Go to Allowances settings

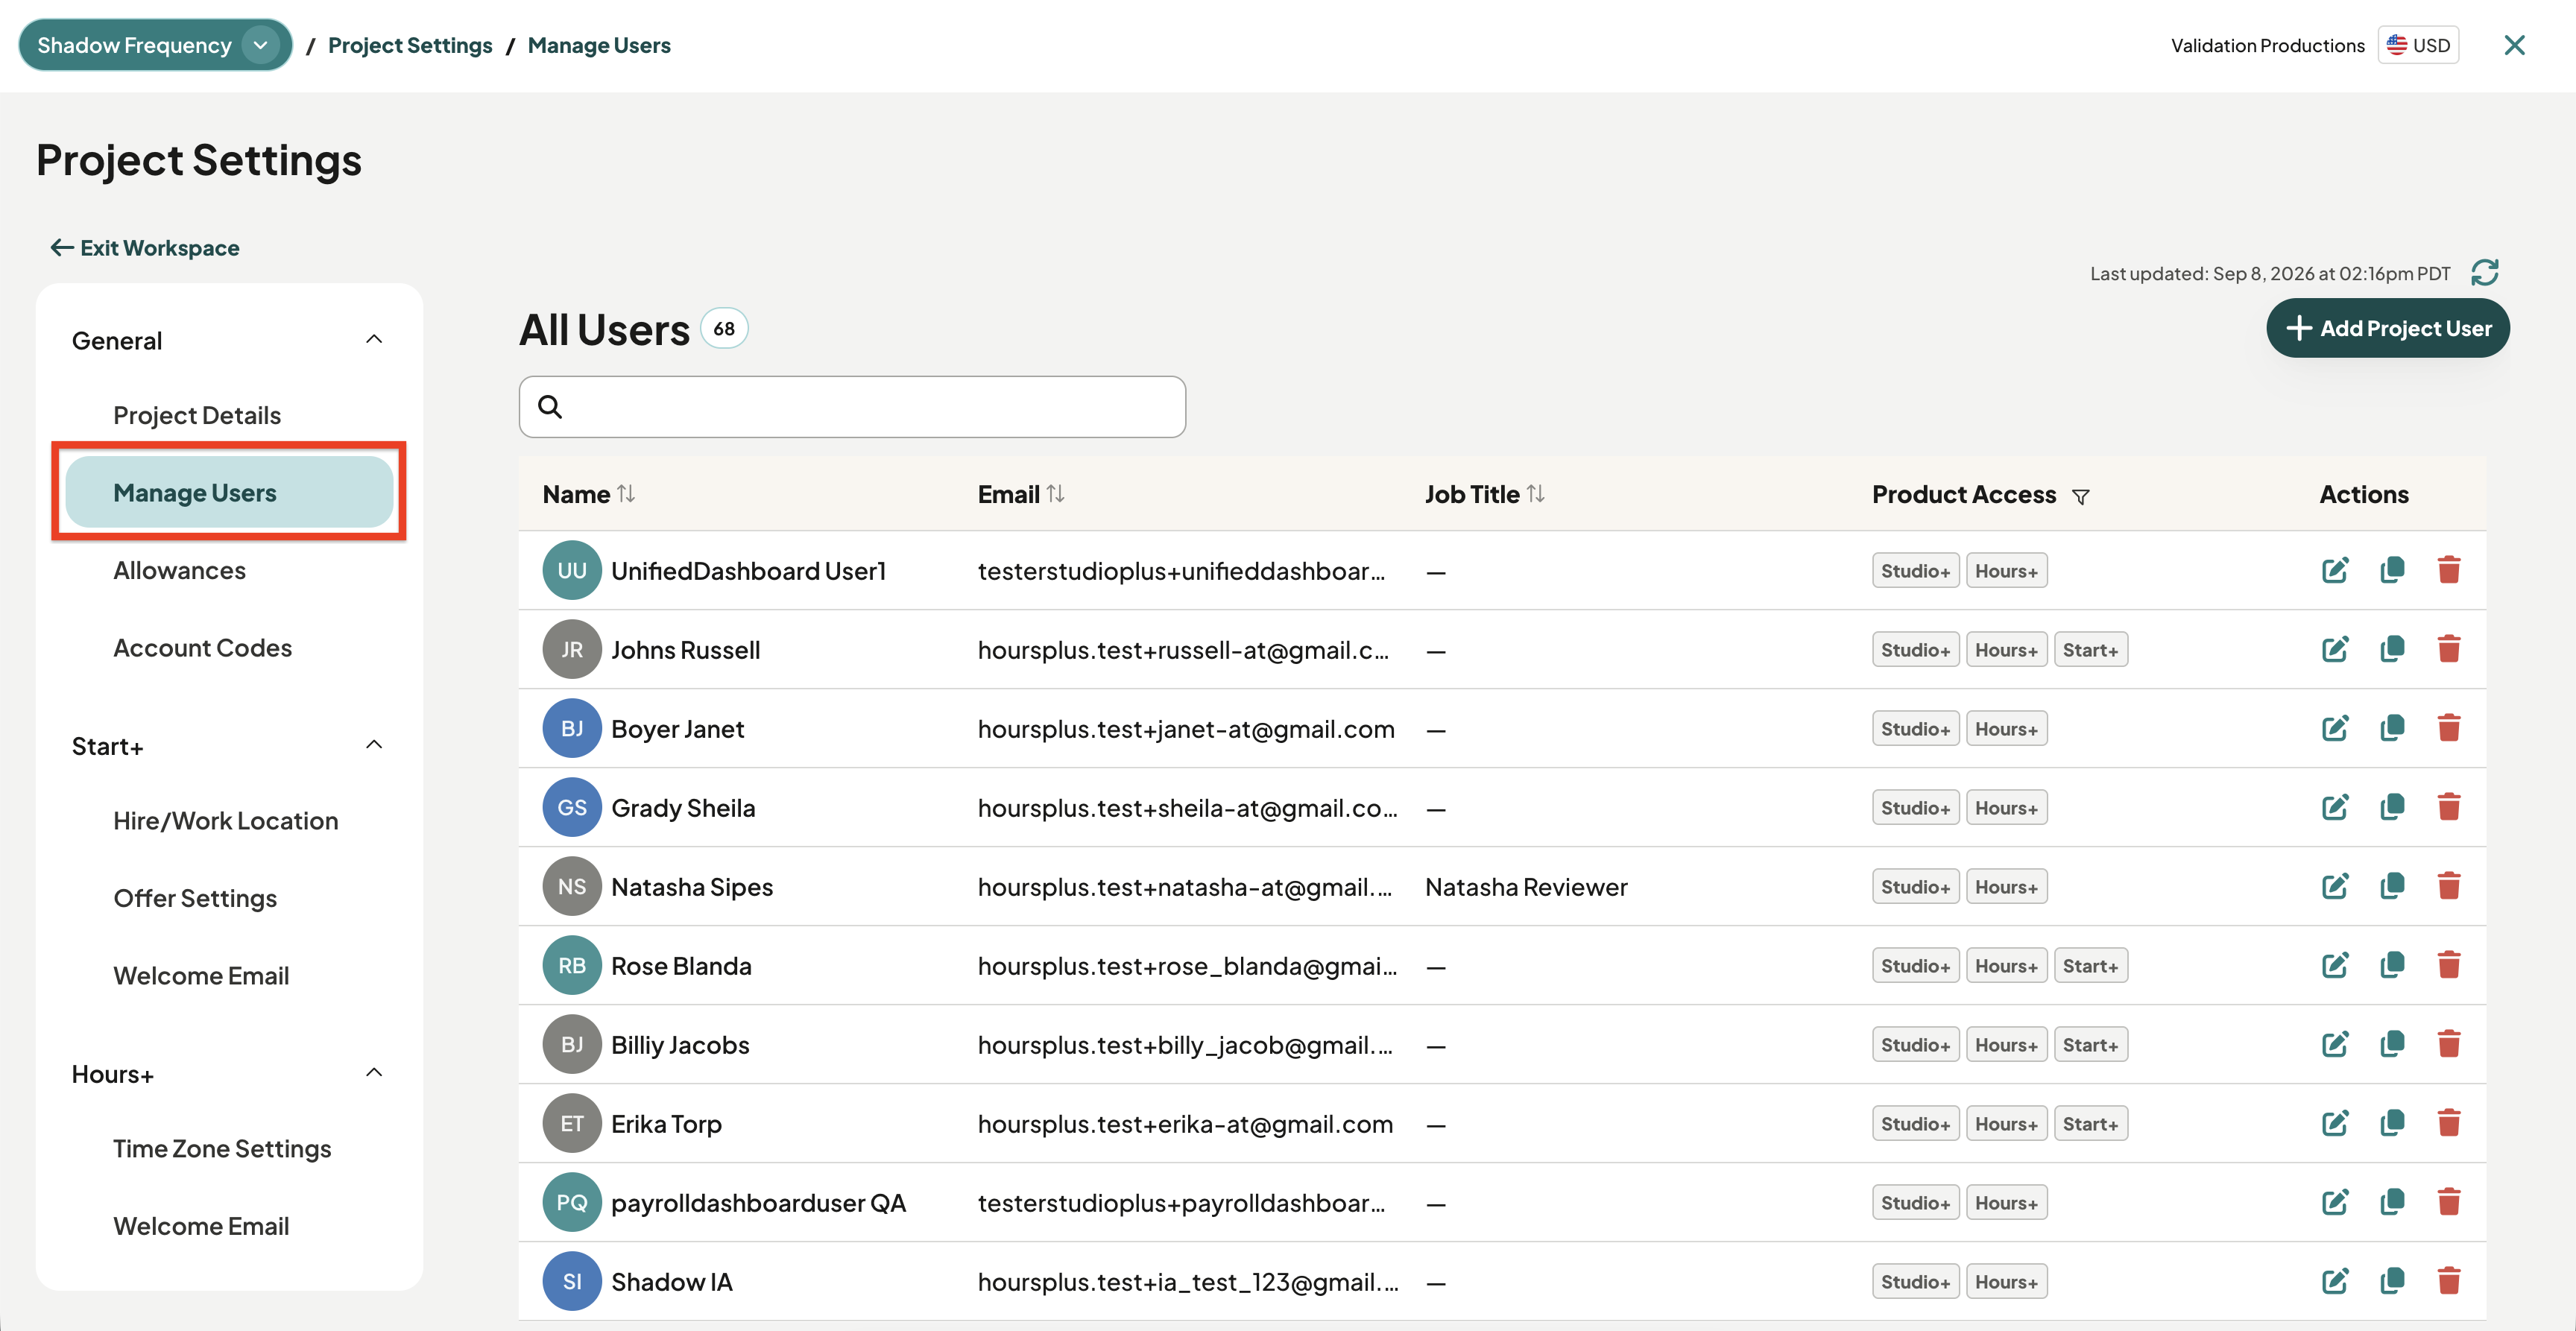(x=179, y=570)
